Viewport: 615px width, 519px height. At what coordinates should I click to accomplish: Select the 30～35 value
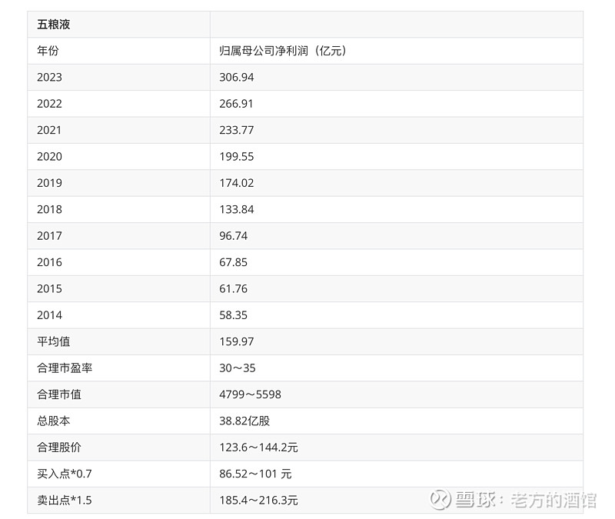tap(238, 368)
